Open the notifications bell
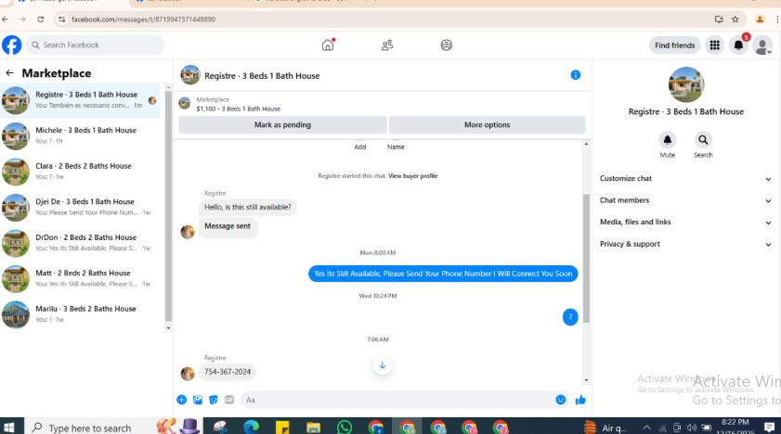This screenshot has height=434, width=781. point(738,45)
